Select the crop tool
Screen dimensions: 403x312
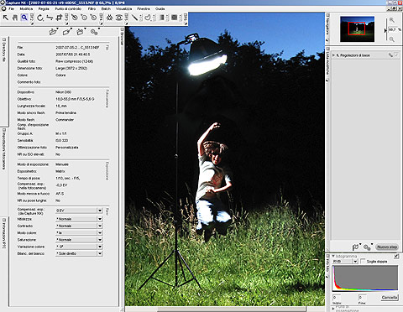[59, 18]
